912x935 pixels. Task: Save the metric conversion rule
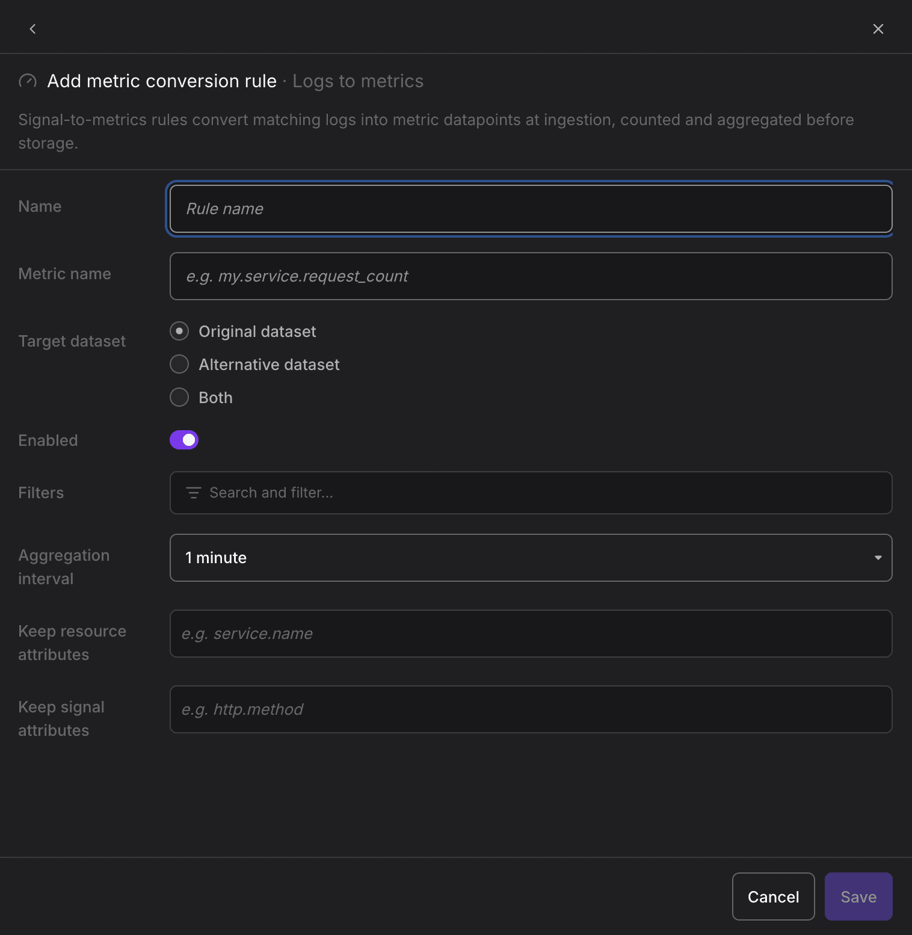[x=858, y=896]
